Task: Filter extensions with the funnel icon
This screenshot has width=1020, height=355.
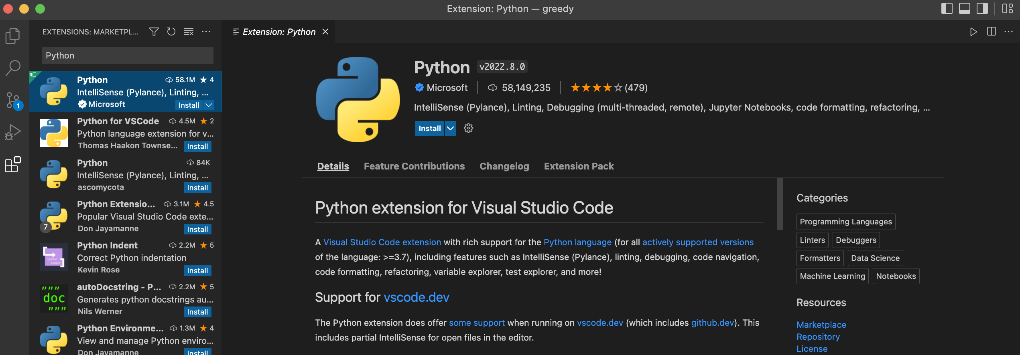Action: tap(154, 32)
